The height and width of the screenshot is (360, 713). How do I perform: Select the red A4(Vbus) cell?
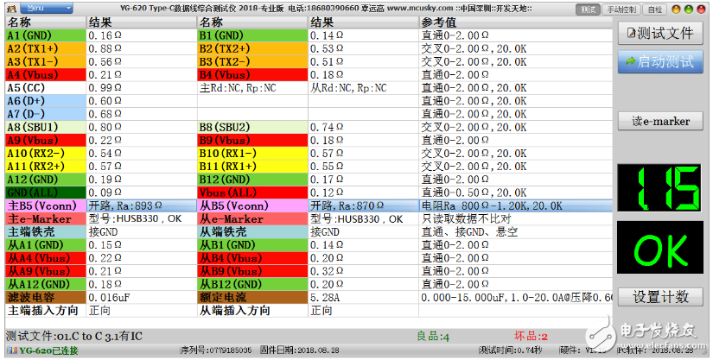click(46, 75)
